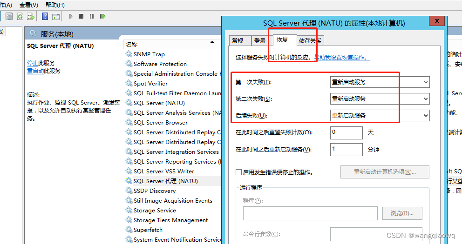Viewport: 462px width, 244px height.
Task: Click gear icon of SQL Server VSS Writer
Action: point(129,171)
